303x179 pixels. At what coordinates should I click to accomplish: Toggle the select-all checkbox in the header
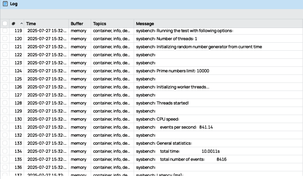click(x=5, y=24)
